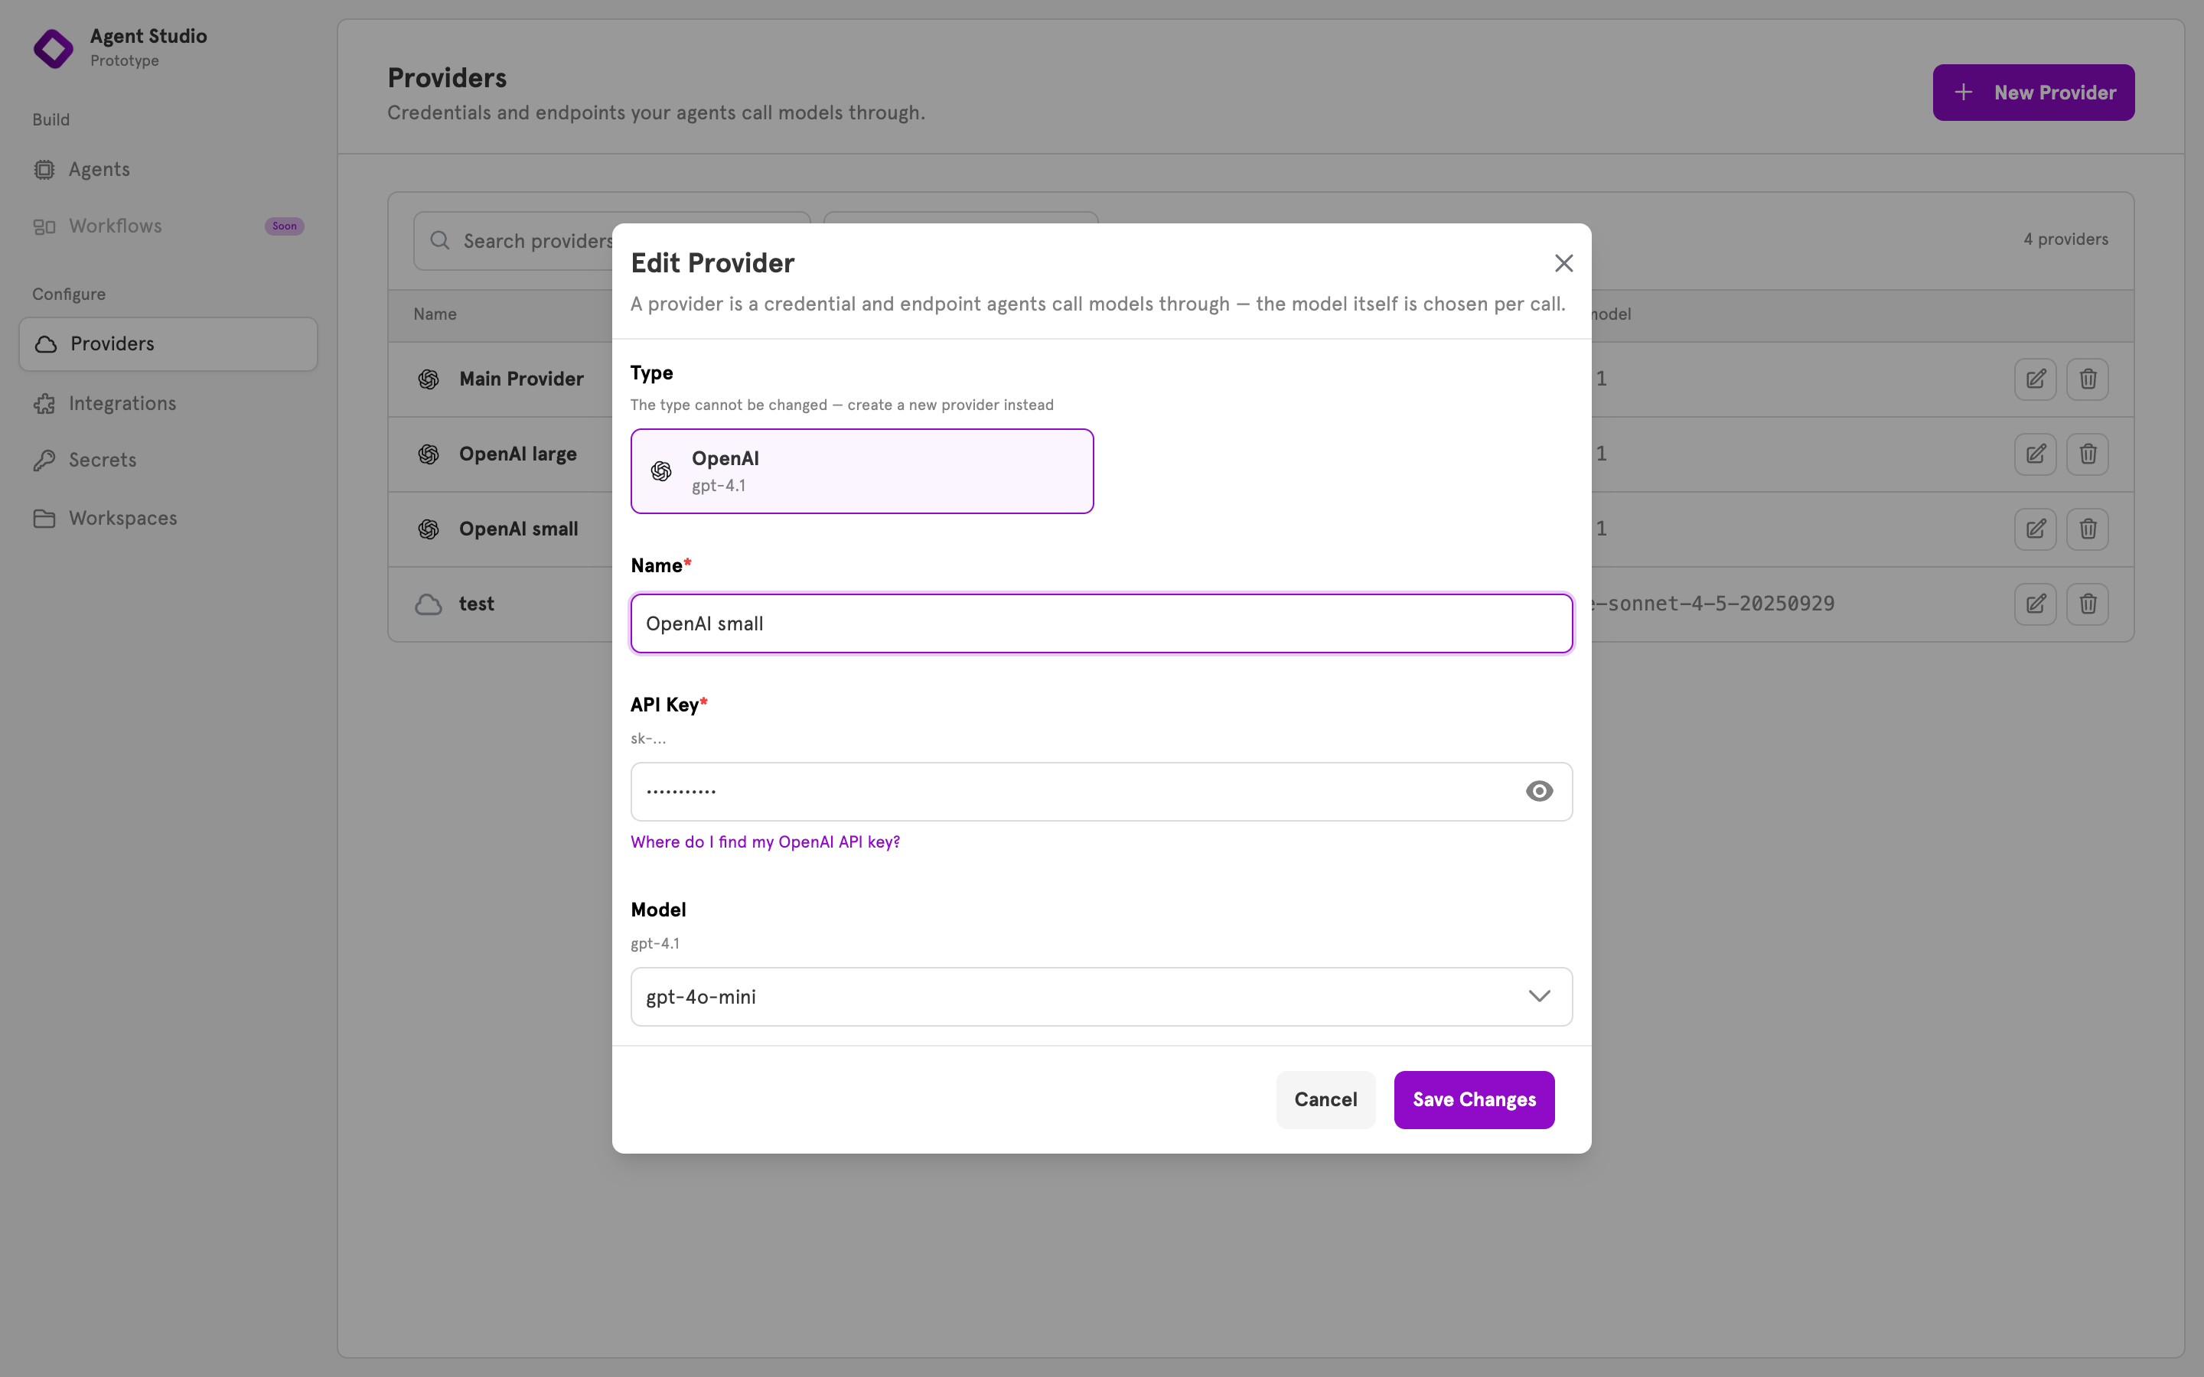
Task: Open the Agents page
Action: point(168,169)
